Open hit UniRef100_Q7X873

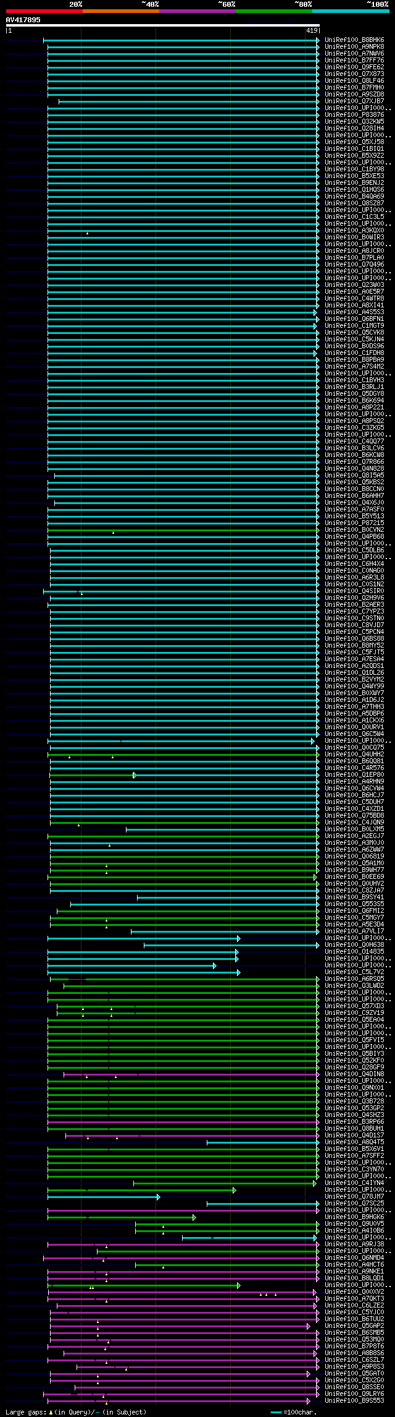354,74
